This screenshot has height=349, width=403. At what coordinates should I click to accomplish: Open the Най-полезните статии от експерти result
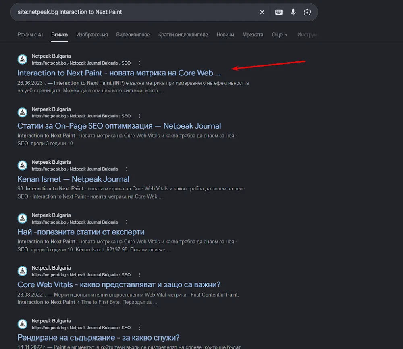click(81, 232)
